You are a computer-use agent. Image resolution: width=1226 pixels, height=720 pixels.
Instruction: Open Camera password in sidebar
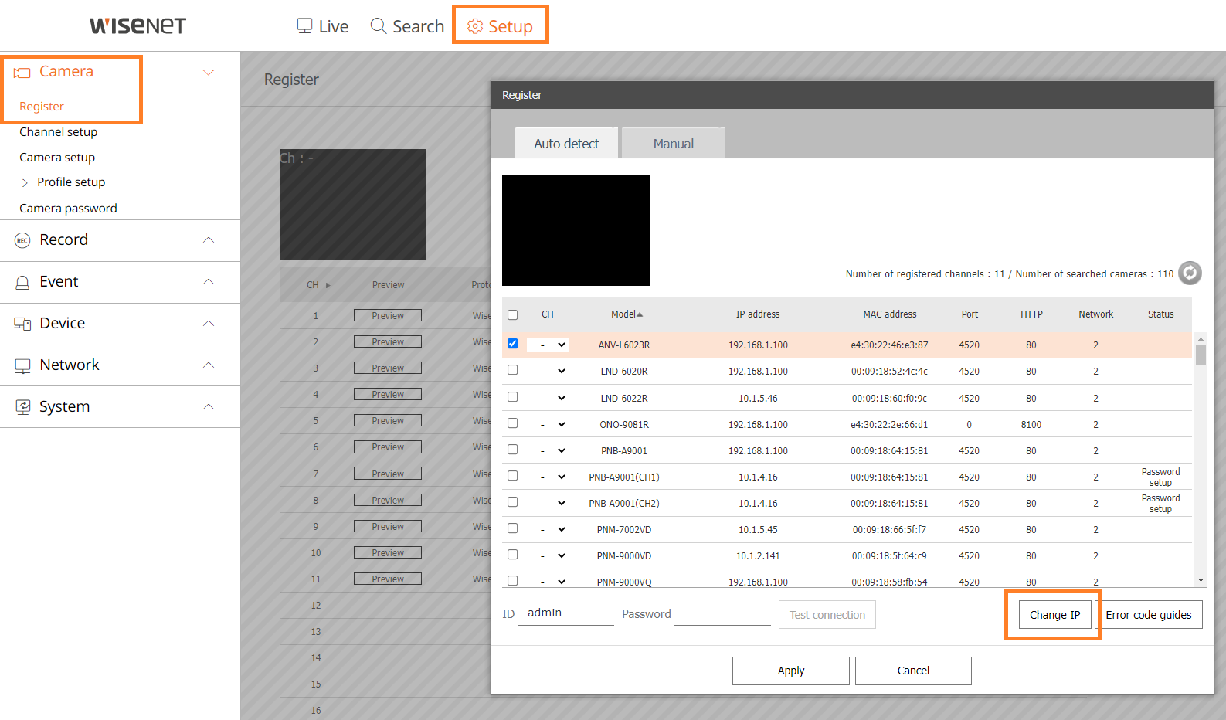point(68,209)
